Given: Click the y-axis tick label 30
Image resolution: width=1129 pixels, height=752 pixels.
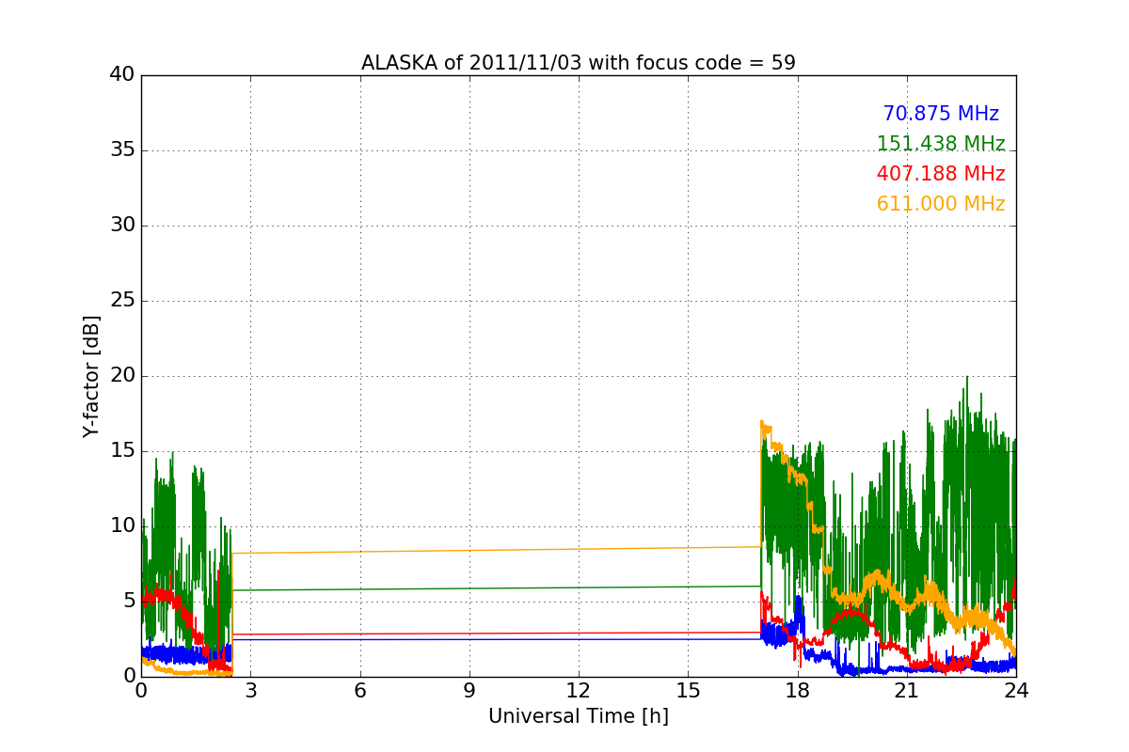Looking at the screenshot, I should click(122, 226).
